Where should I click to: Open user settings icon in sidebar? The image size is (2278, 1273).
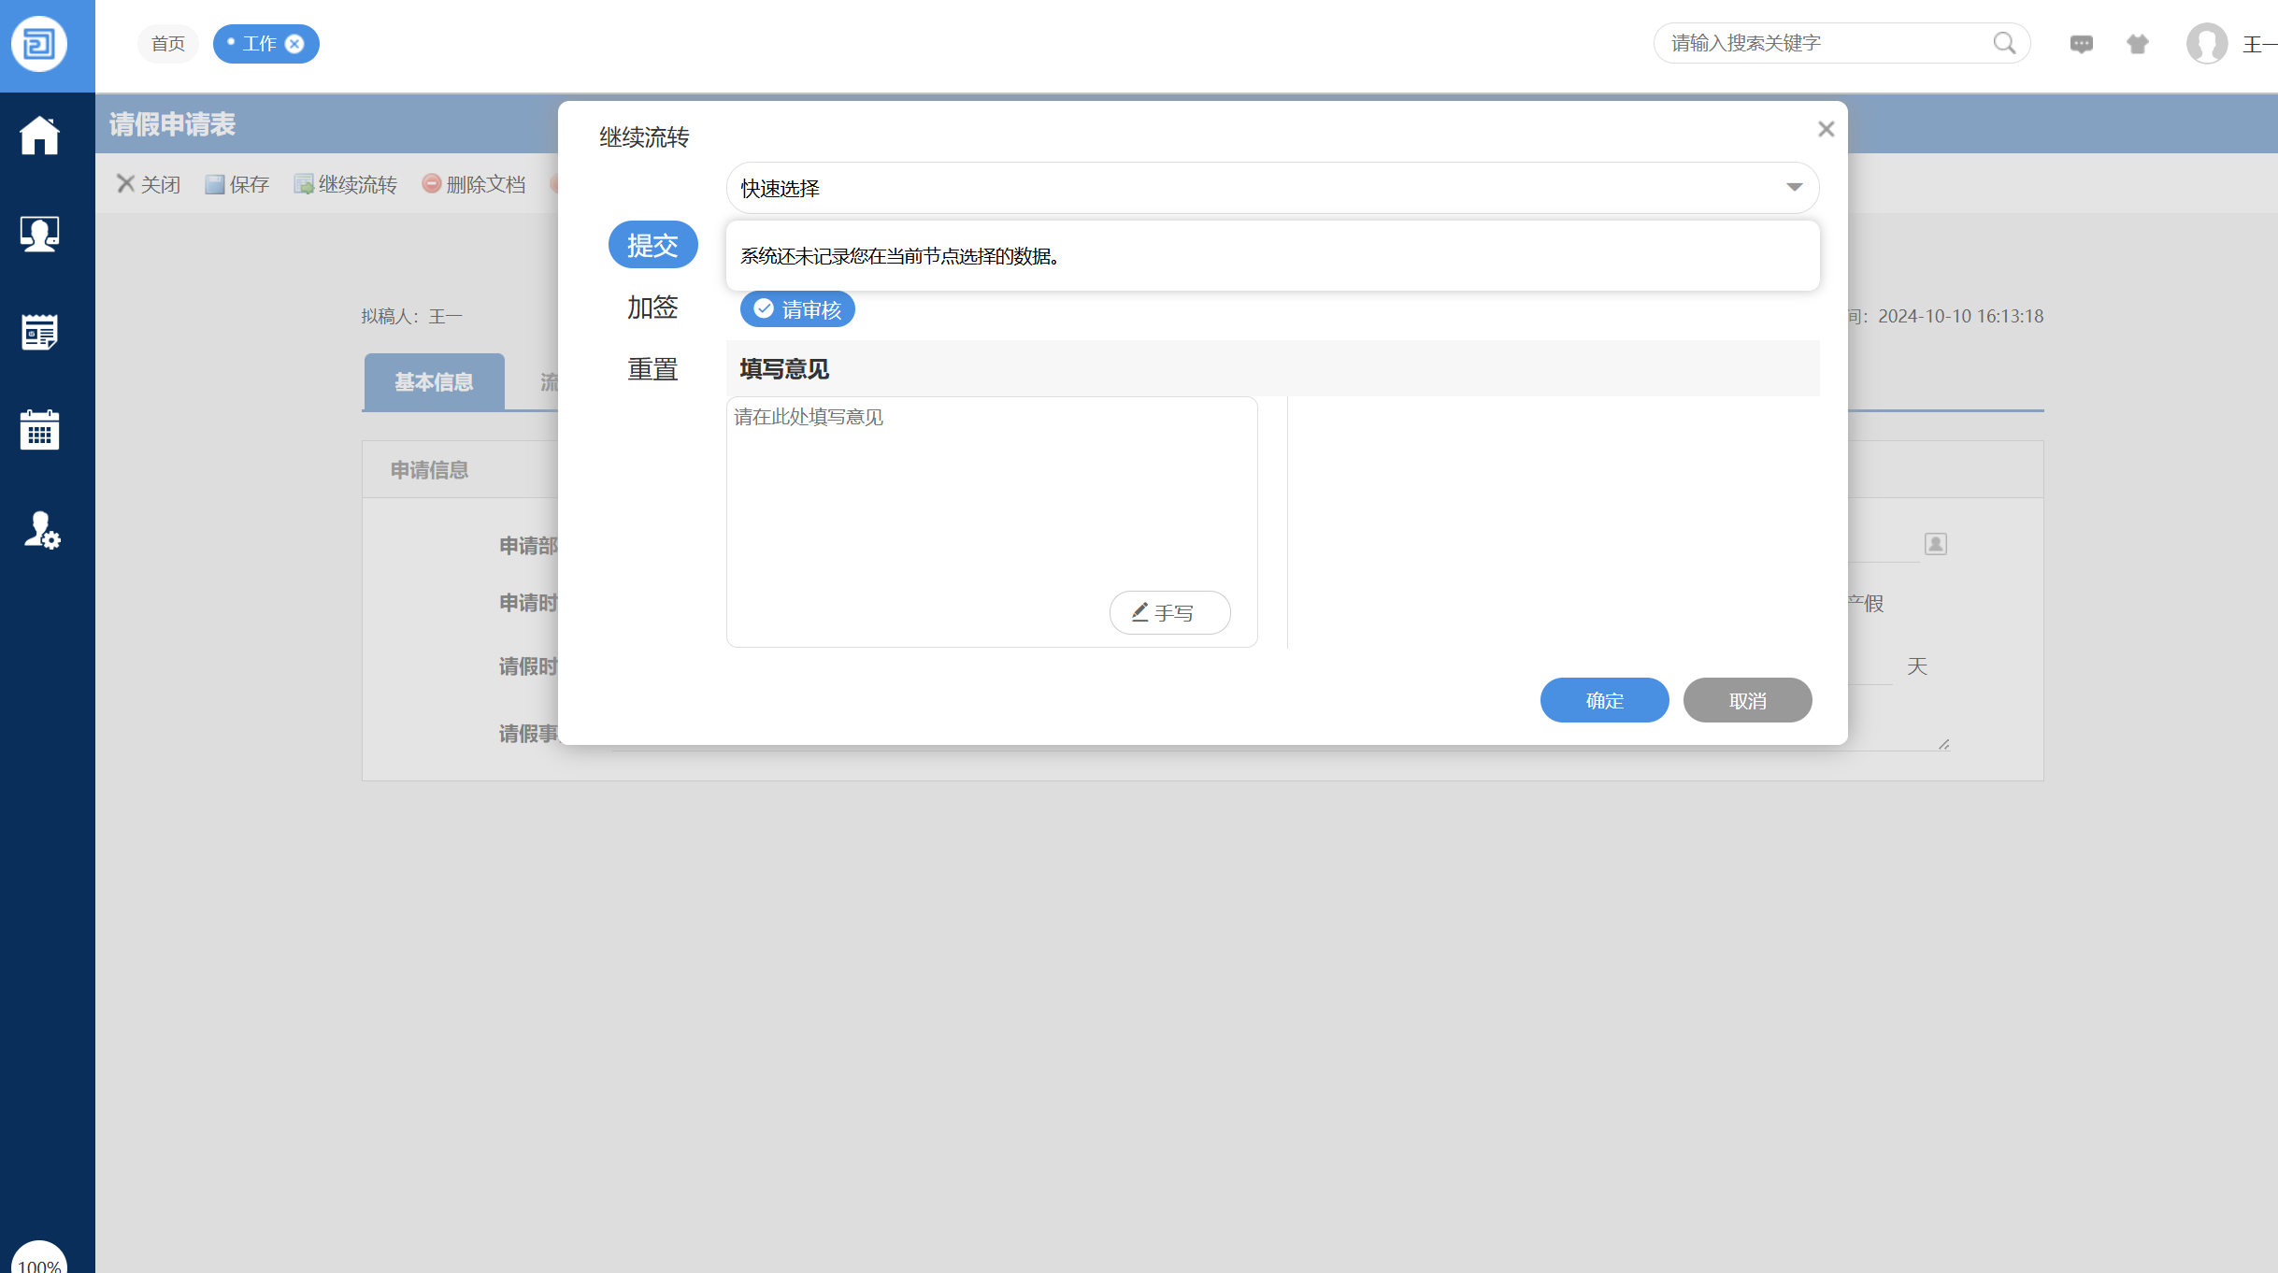coord(41,530)
